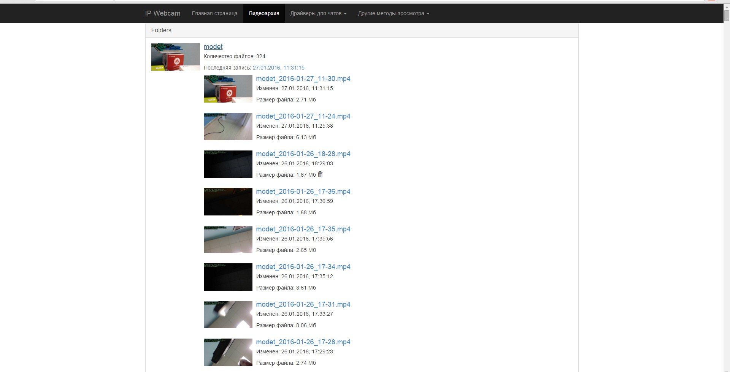Image resolution: width=730 pixels, height=372 pixels.
Task: Select the Видеоархив tab
Action: point(264,13)
